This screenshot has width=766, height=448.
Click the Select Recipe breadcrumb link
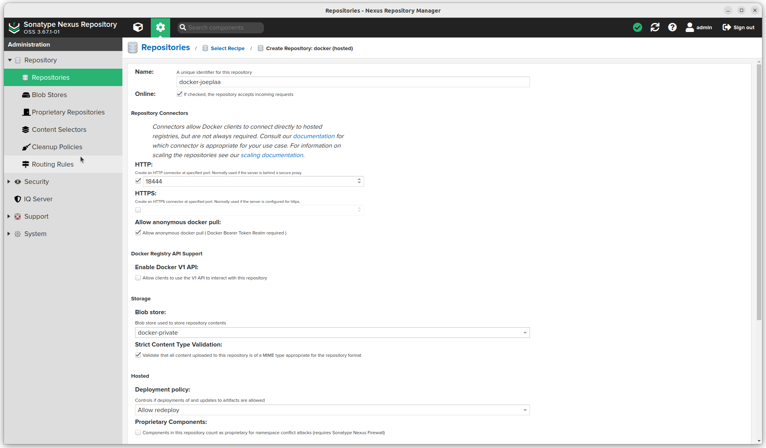pos(227,48)
